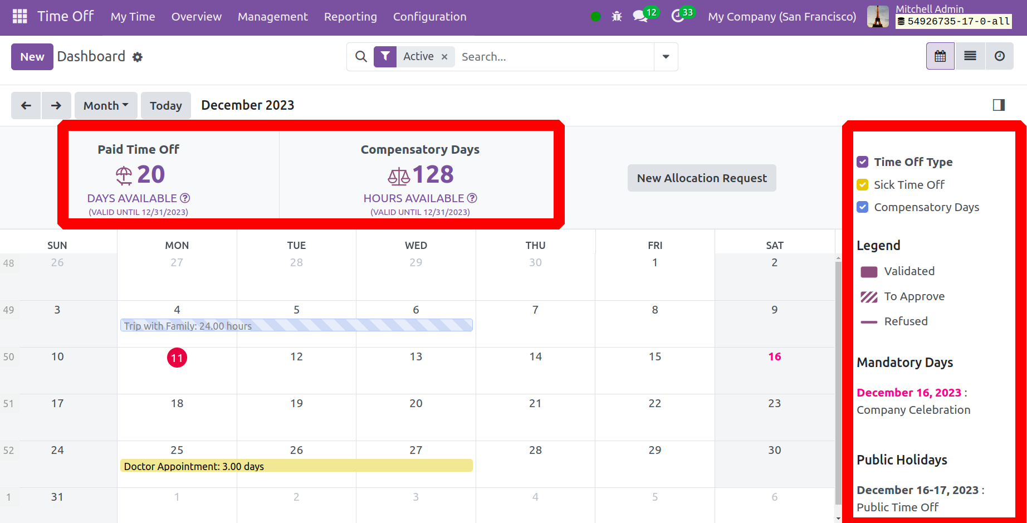Image resolution: width=1027 pixels, height=523 pixels.
Task: Expand the Month scale dropdown
Action: point(106,106)
